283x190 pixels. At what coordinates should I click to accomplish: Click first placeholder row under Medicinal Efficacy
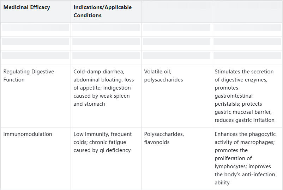(x=35, y=27)
